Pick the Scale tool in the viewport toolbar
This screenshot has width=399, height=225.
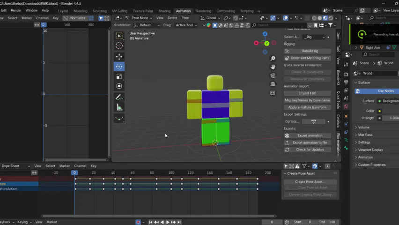119,76
